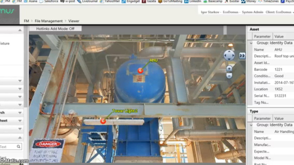Zoom out with the minus viewer button

tap(229, 76)
